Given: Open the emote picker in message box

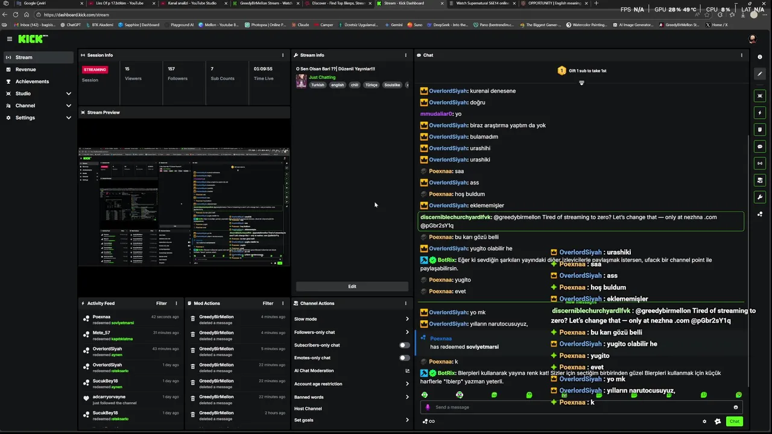Looking at the screenshot, I should tap(736, 407).
